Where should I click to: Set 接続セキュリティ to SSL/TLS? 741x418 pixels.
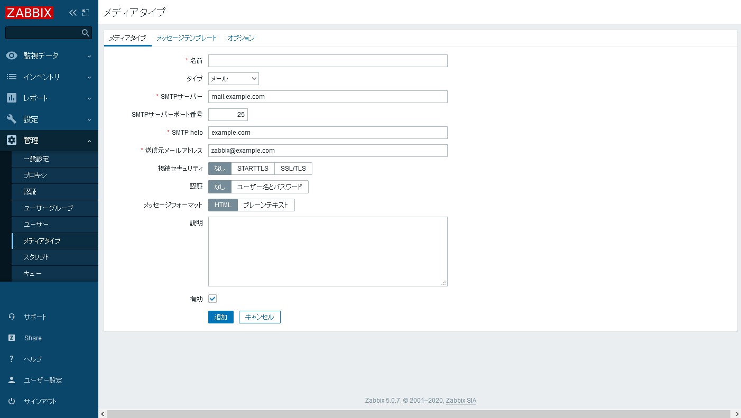(293, 169)
